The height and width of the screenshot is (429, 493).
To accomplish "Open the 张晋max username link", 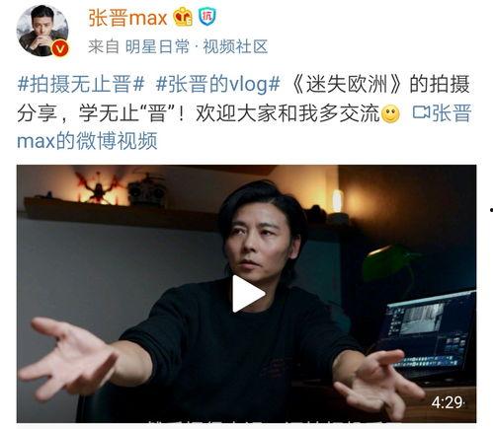I will click(x=127, y=18).
